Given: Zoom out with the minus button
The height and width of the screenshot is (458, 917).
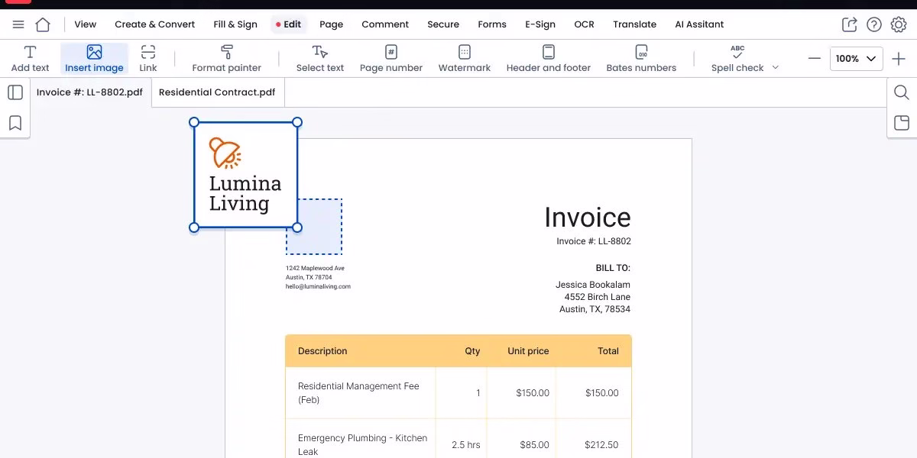Looking at the screenshot, I should 815,59.
